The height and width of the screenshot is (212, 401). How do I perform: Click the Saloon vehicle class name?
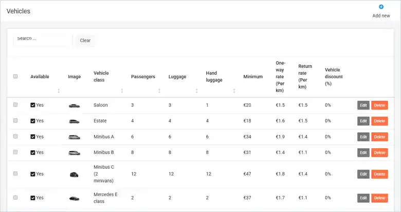point(100,105)
